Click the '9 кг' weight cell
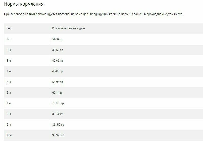203x141 pixels. pyautogui.click(x=27, y=125)
